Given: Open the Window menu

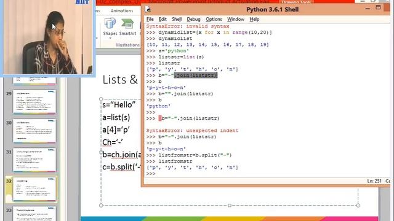Looking at the screenshot, I should tap(236, 19).
